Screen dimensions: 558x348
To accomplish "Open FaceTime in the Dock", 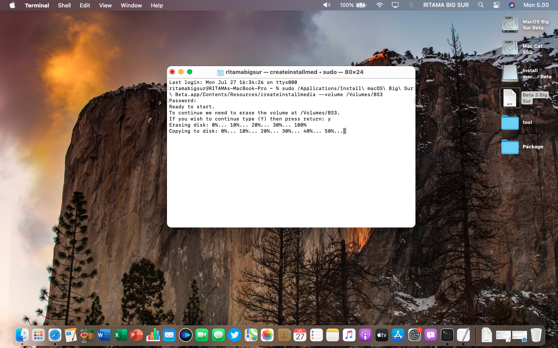I will click(x=202, y=335).
